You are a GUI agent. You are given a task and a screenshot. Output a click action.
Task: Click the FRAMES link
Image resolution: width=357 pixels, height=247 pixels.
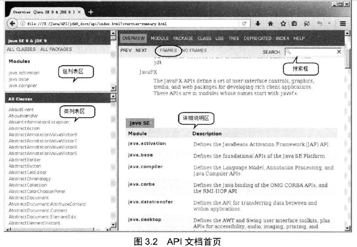[x=168, y=51]
